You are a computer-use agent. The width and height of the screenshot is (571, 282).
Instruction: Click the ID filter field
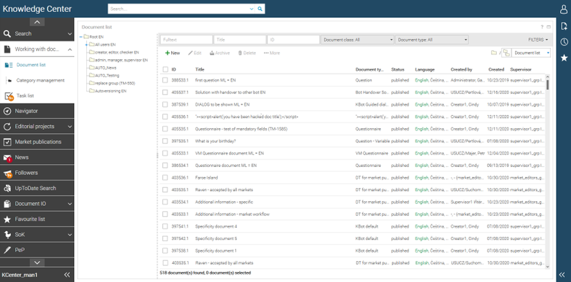pyautogui.click(x=293, y=40)
